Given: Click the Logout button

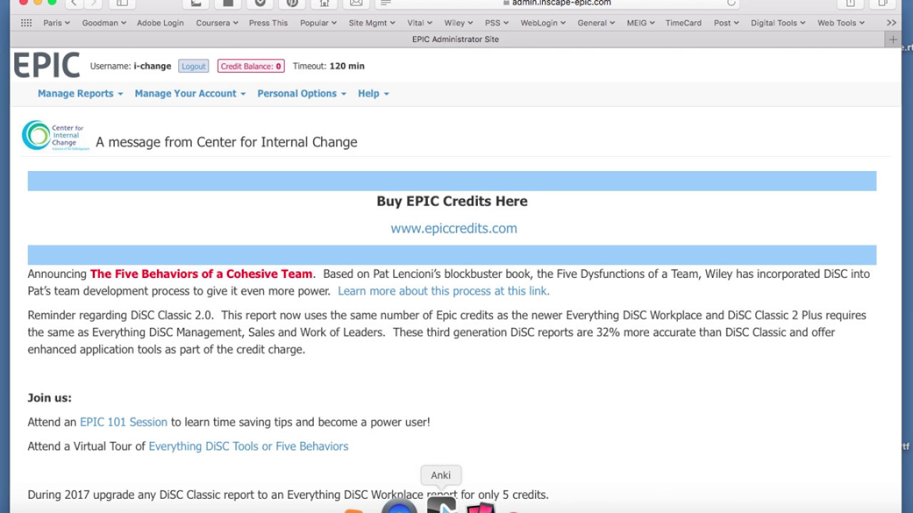Looking at the screenshot, I should 193,66.
